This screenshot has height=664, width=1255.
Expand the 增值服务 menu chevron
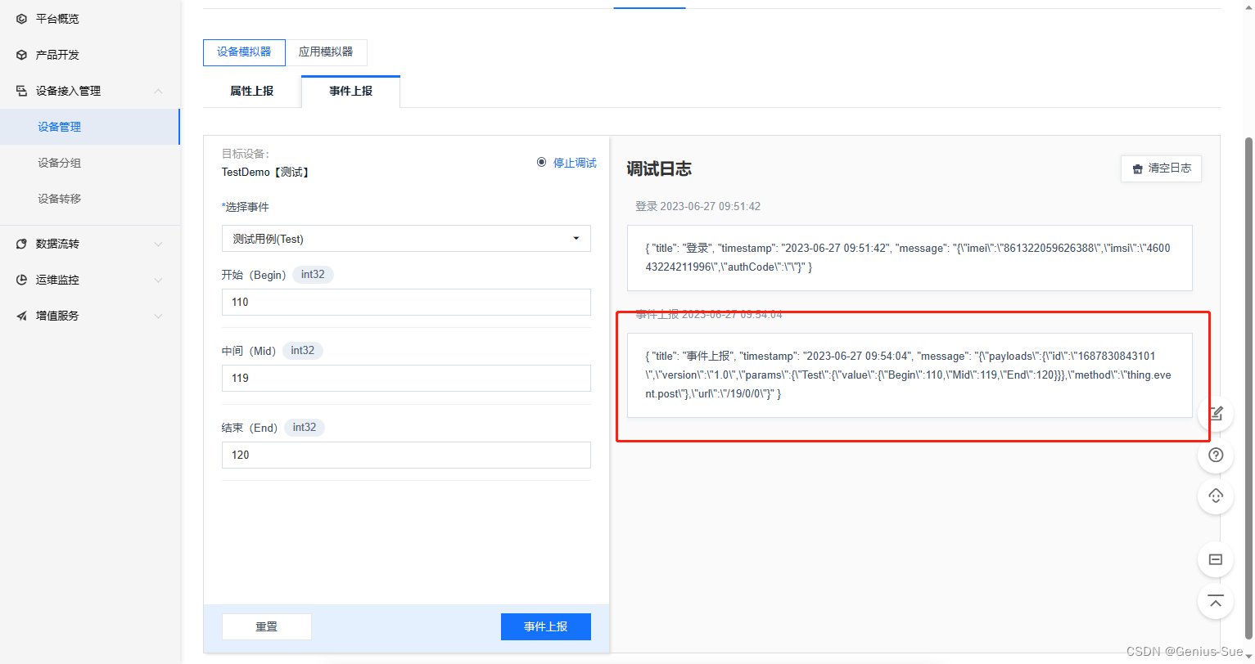(x=158, y=316)
